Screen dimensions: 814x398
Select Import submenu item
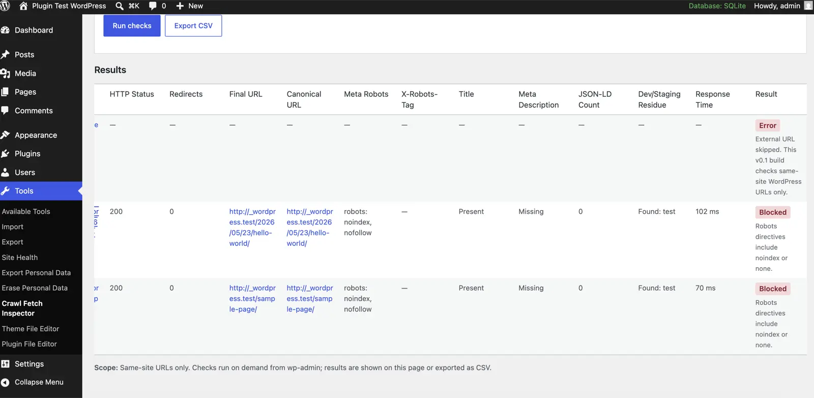pos(13,226)
